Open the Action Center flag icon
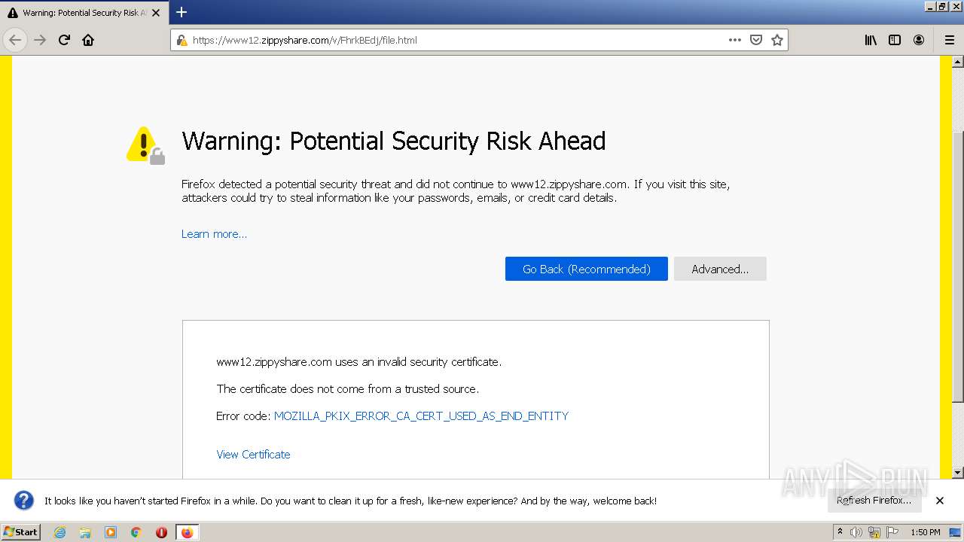This screenshot has height=542, width=964. [x=892, y=532]
